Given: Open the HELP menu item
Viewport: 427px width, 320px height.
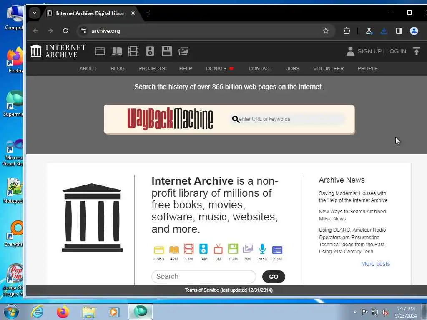Looking at the screenshot, I should click(186, 69).
